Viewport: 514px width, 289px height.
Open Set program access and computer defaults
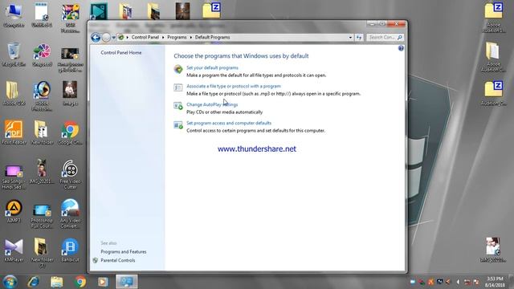click(229, 123)
